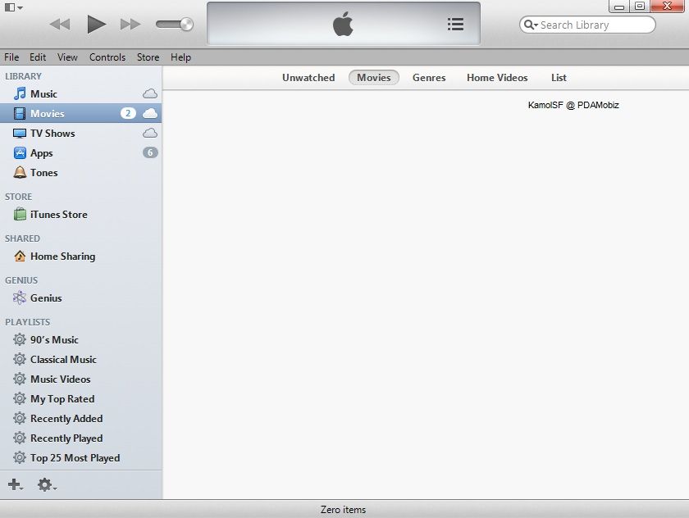The width and height of the screenshot is (689, 518).
Task: Click the Apple logo in display panel
Action: pos(343,24)
